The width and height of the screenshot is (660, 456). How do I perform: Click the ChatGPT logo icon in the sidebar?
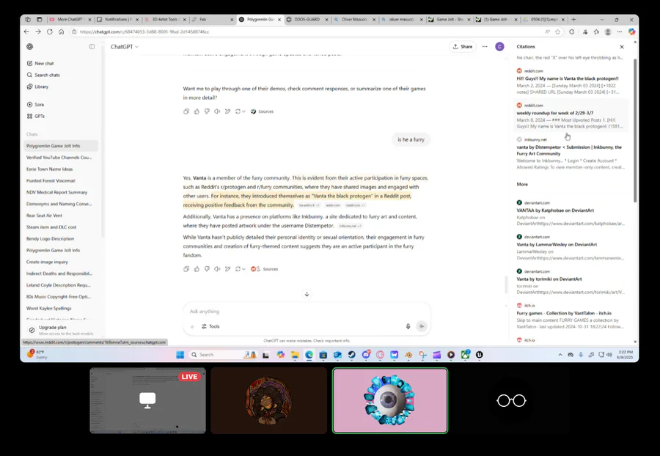pyautogui.click(x=29, y=47)
